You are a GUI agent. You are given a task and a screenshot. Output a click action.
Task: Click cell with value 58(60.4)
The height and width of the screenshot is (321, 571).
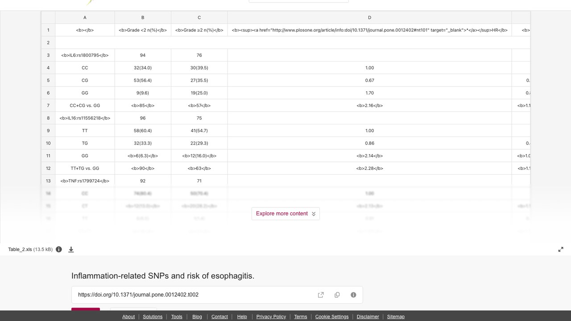coord(143,131)
